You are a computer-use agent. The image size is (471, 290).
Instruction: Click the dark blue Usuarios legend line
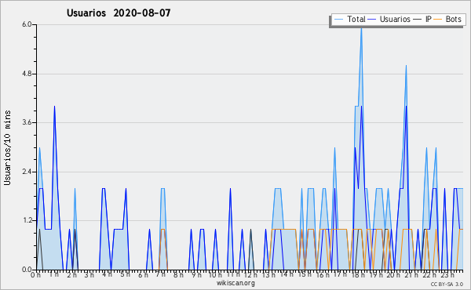[x=372, y=20]
